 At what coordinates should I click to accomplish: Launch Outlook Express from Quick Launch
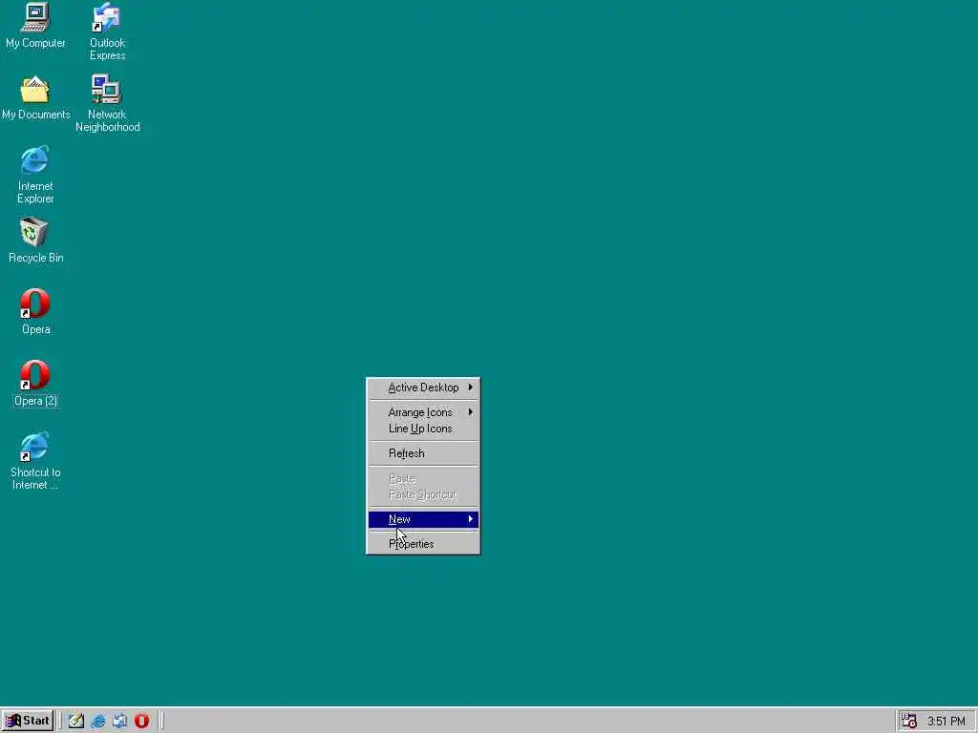coord(120,722)
